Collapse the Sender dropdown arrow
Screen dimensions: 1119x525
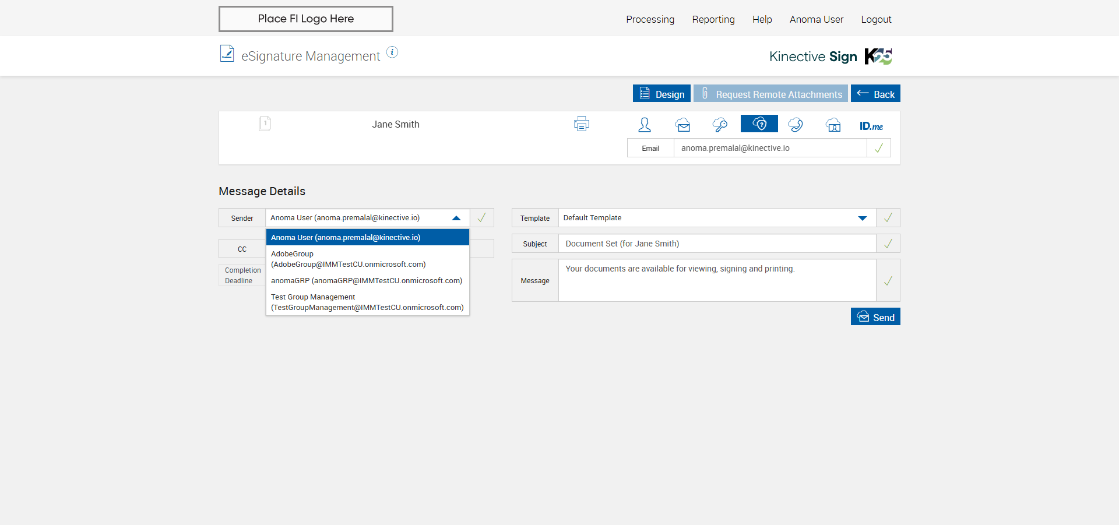point(456,218)
